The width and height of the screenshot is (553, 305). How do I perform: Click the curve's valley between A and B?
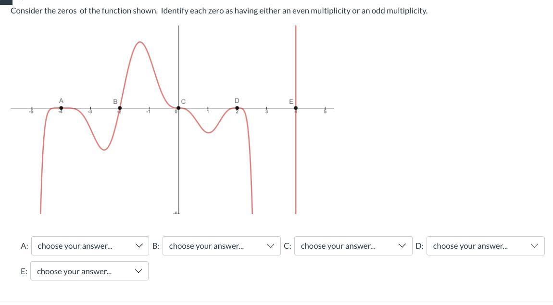[x=103, y=149]
